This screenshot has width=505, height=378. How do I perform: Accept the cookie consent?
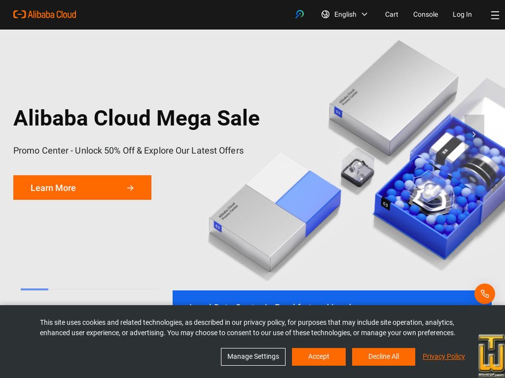[319, 356]
